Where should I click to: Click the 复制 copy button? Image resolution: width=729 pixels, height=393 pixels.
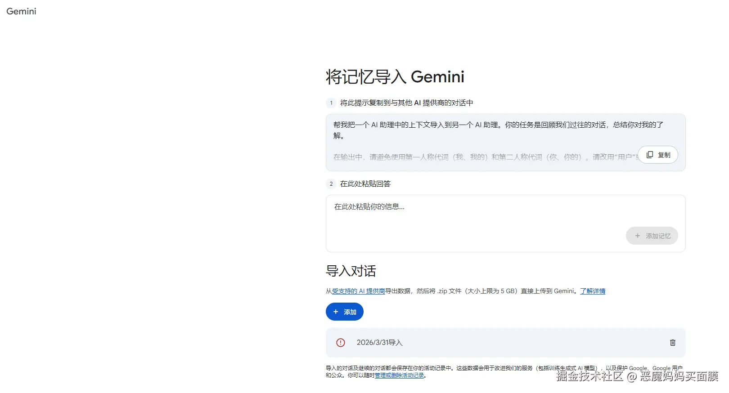tap(658, 155)
